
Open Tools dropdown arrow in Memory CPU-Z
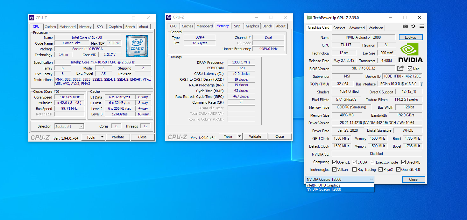point(239,136)
